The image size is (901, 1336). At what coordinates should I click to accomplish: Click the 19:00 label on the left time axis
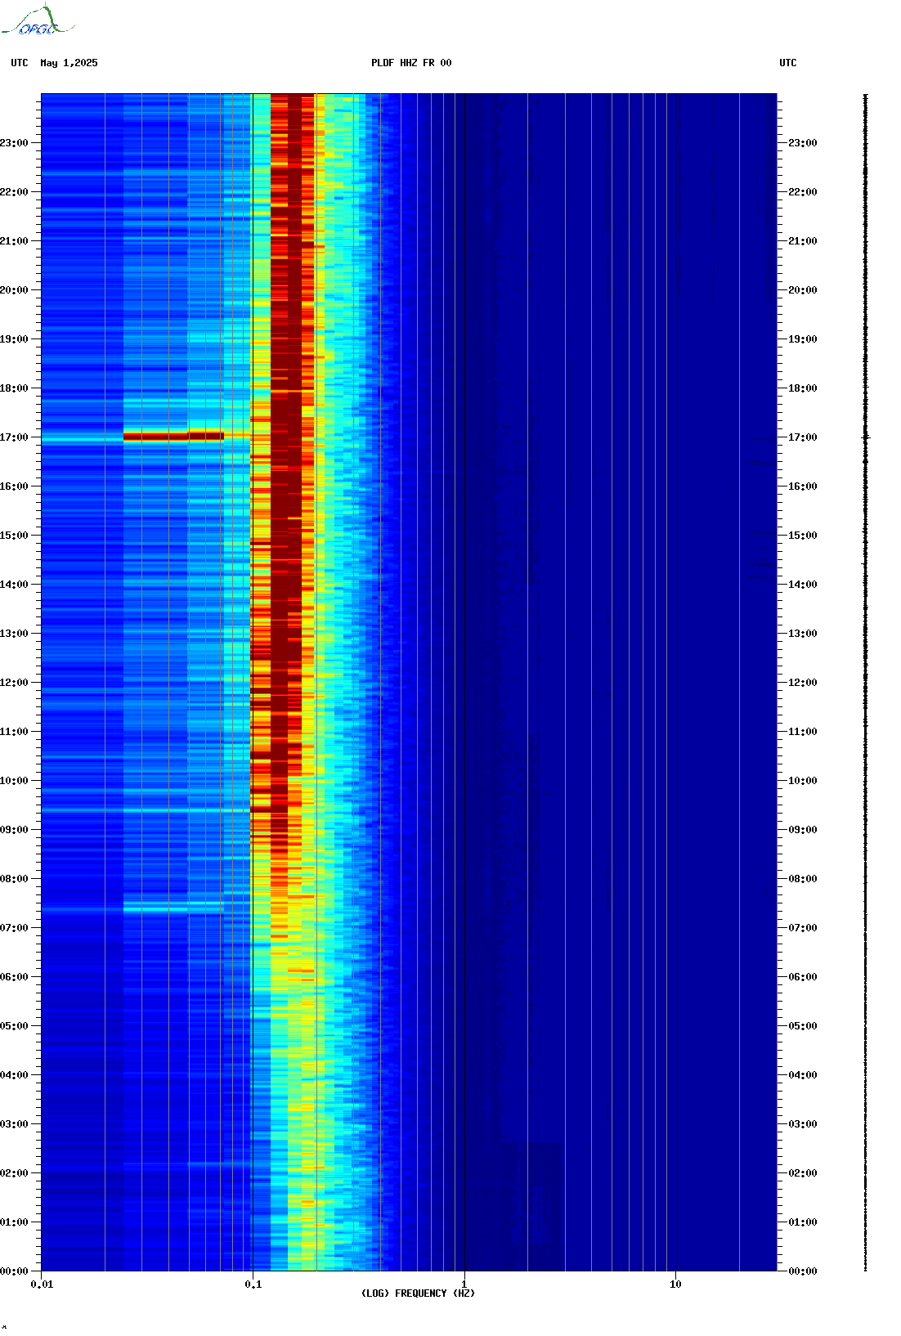[x=14, y=339]
